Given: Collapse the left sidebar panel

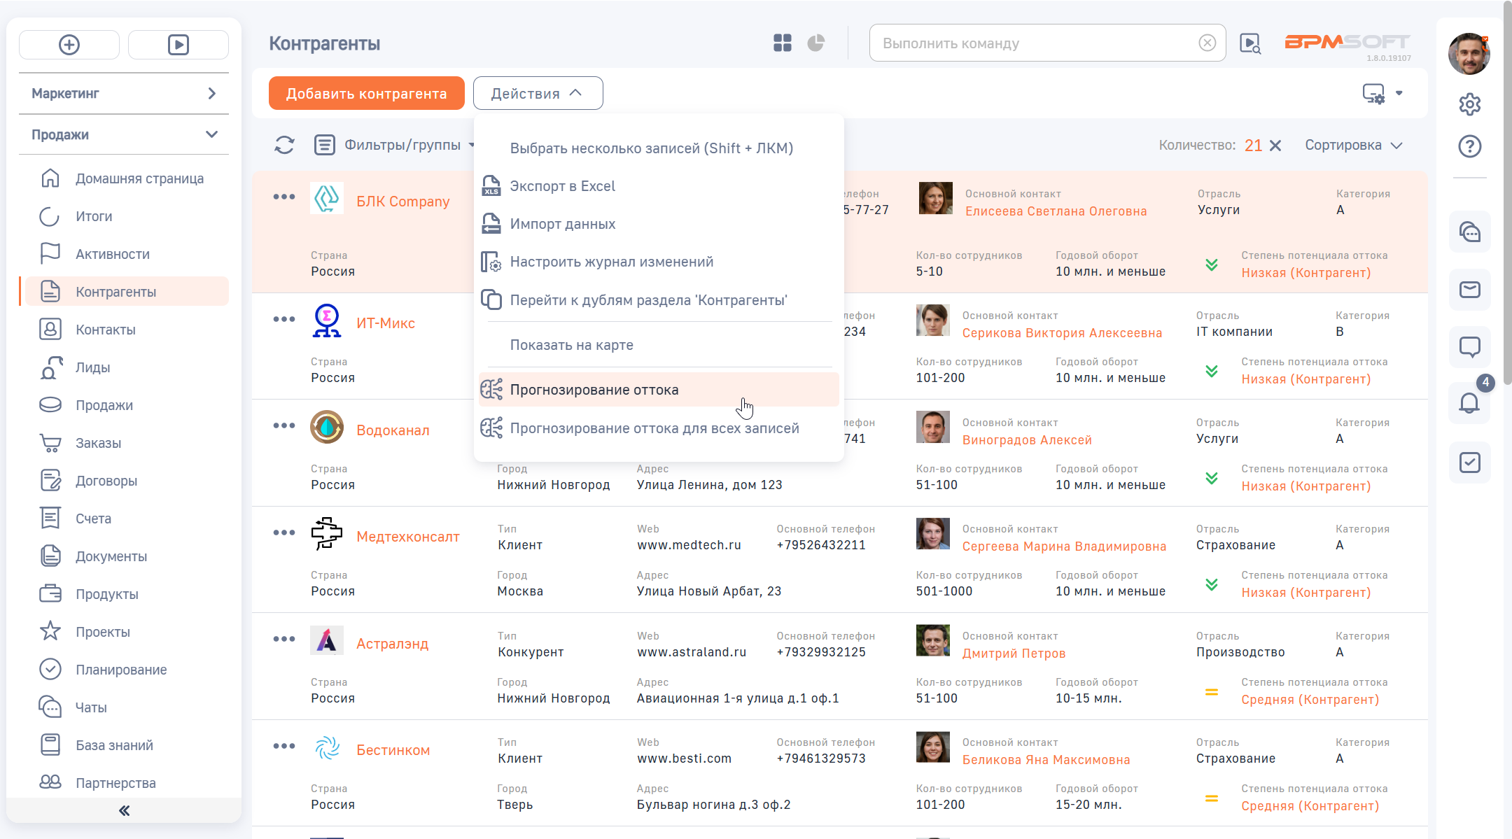Looking at the screenshot, I should (125, 810).
